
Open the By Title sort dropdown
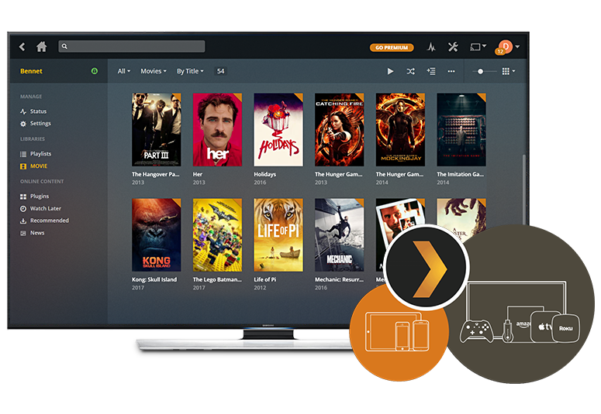(x=190, y=71)
